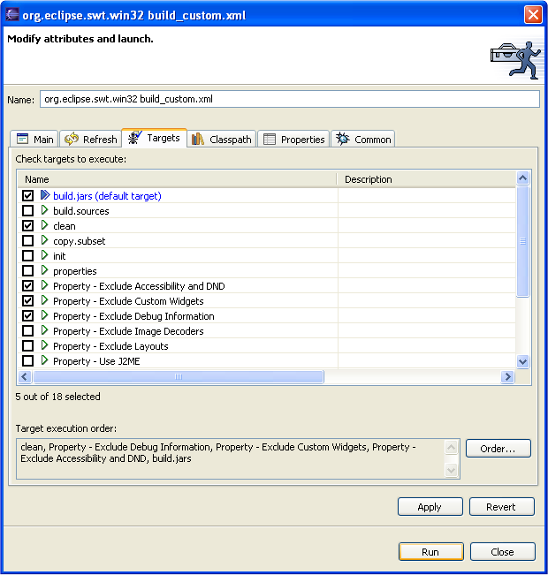Go to the Common tab
This screenshot has height=575, width=548.
pyautogui.click(x=363, y=139)
